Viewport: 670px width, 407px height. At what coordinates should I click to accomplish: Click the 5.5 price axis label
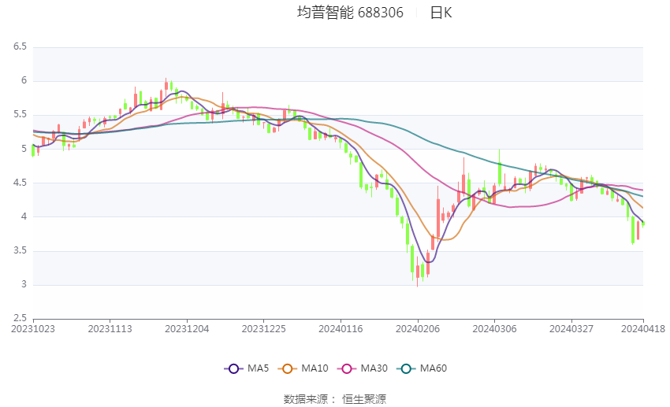point(20,114)
